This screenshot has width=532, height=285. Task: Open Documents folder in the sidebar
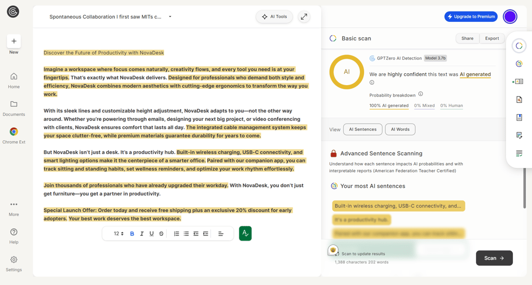tap(14, 108)
